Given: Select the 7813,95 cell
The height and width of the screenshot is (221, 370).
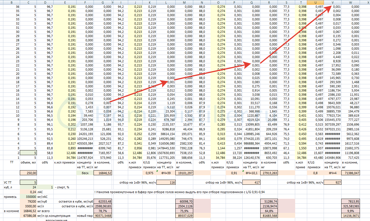Looking at the screenshot, I should 350,201.
